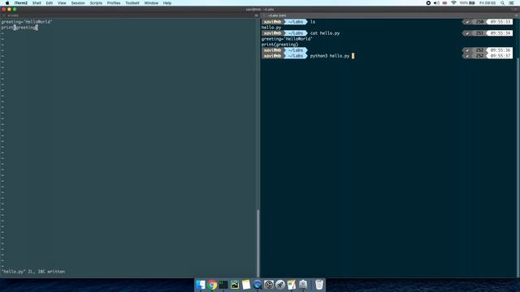Open the Profiles menu
The image size is (520, 292).
(x=114, y=3)
